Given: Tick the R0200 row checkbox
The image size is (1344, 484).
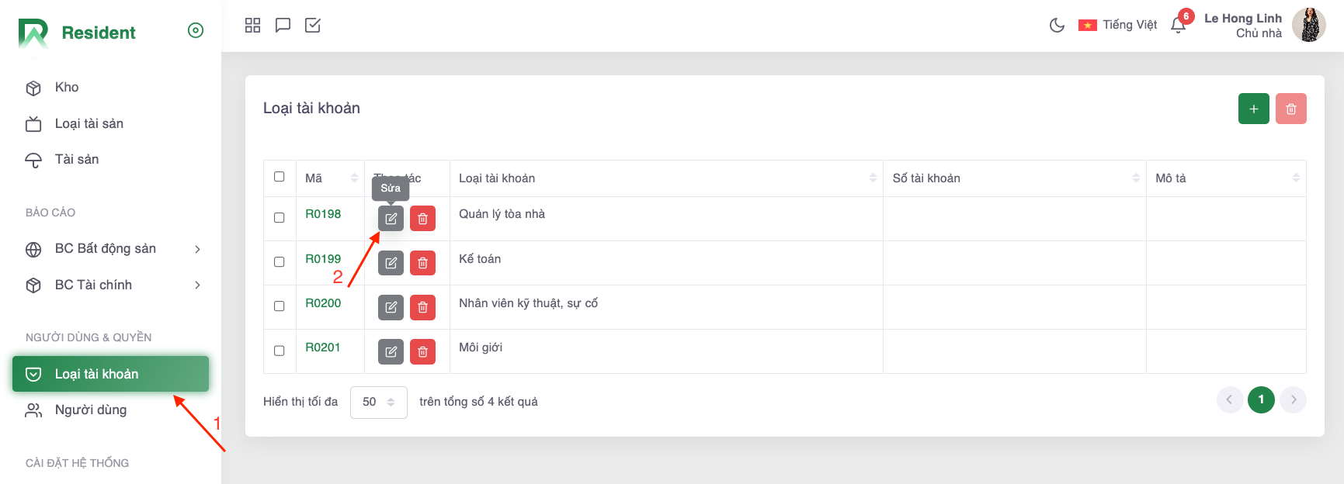Looking at the screenshot, I should click(x=280, y=306).
